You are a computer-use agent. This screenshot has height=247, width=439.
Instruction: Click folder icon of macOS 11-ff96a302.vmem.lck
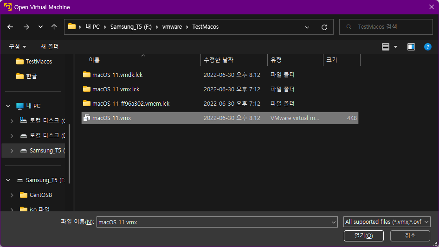pos(87,103)
